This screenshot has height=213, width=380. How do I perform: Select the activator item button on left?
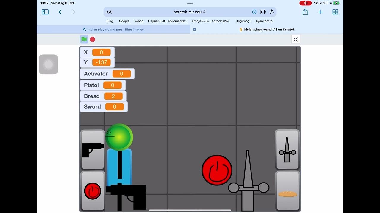pos(93,191)
